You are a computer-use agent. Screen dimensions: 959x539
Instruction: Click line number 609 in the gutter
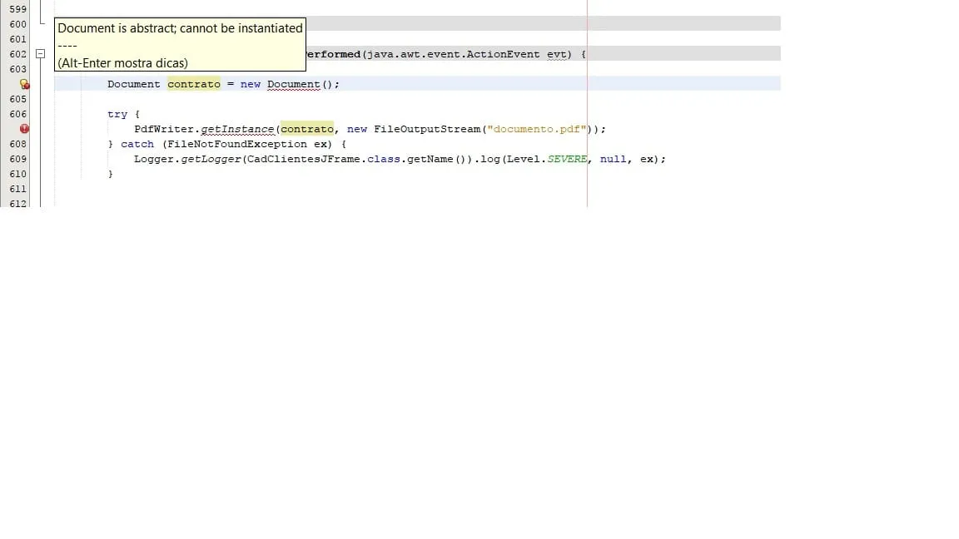17,159
